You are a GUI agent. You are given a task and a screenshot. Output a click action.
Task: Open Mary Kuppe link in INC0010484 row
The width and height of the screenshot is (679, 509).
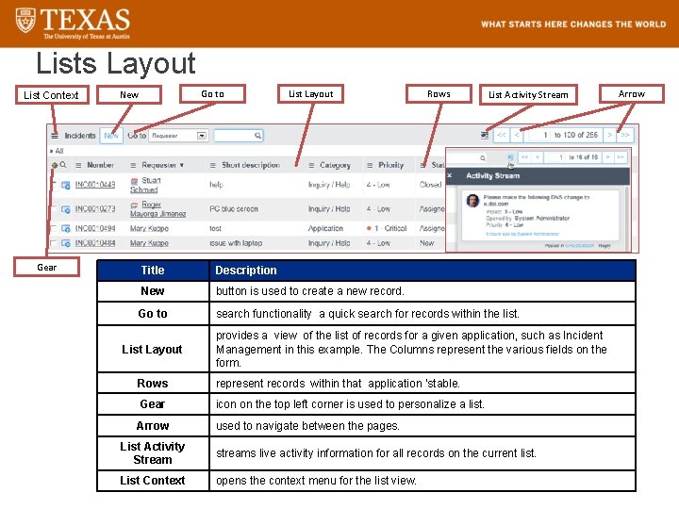click(x=149, y=243)
